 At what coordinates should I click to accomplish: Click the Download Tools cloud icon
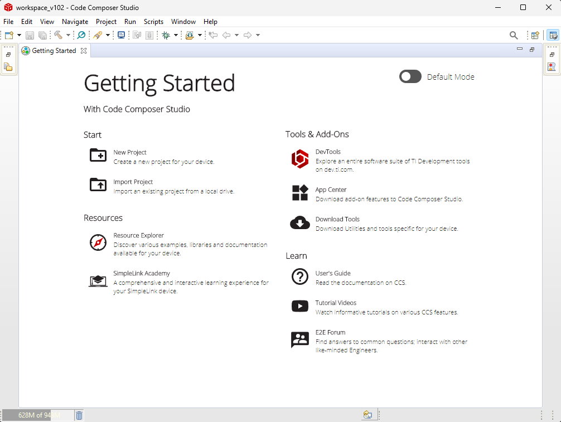[x=300, y=222]
